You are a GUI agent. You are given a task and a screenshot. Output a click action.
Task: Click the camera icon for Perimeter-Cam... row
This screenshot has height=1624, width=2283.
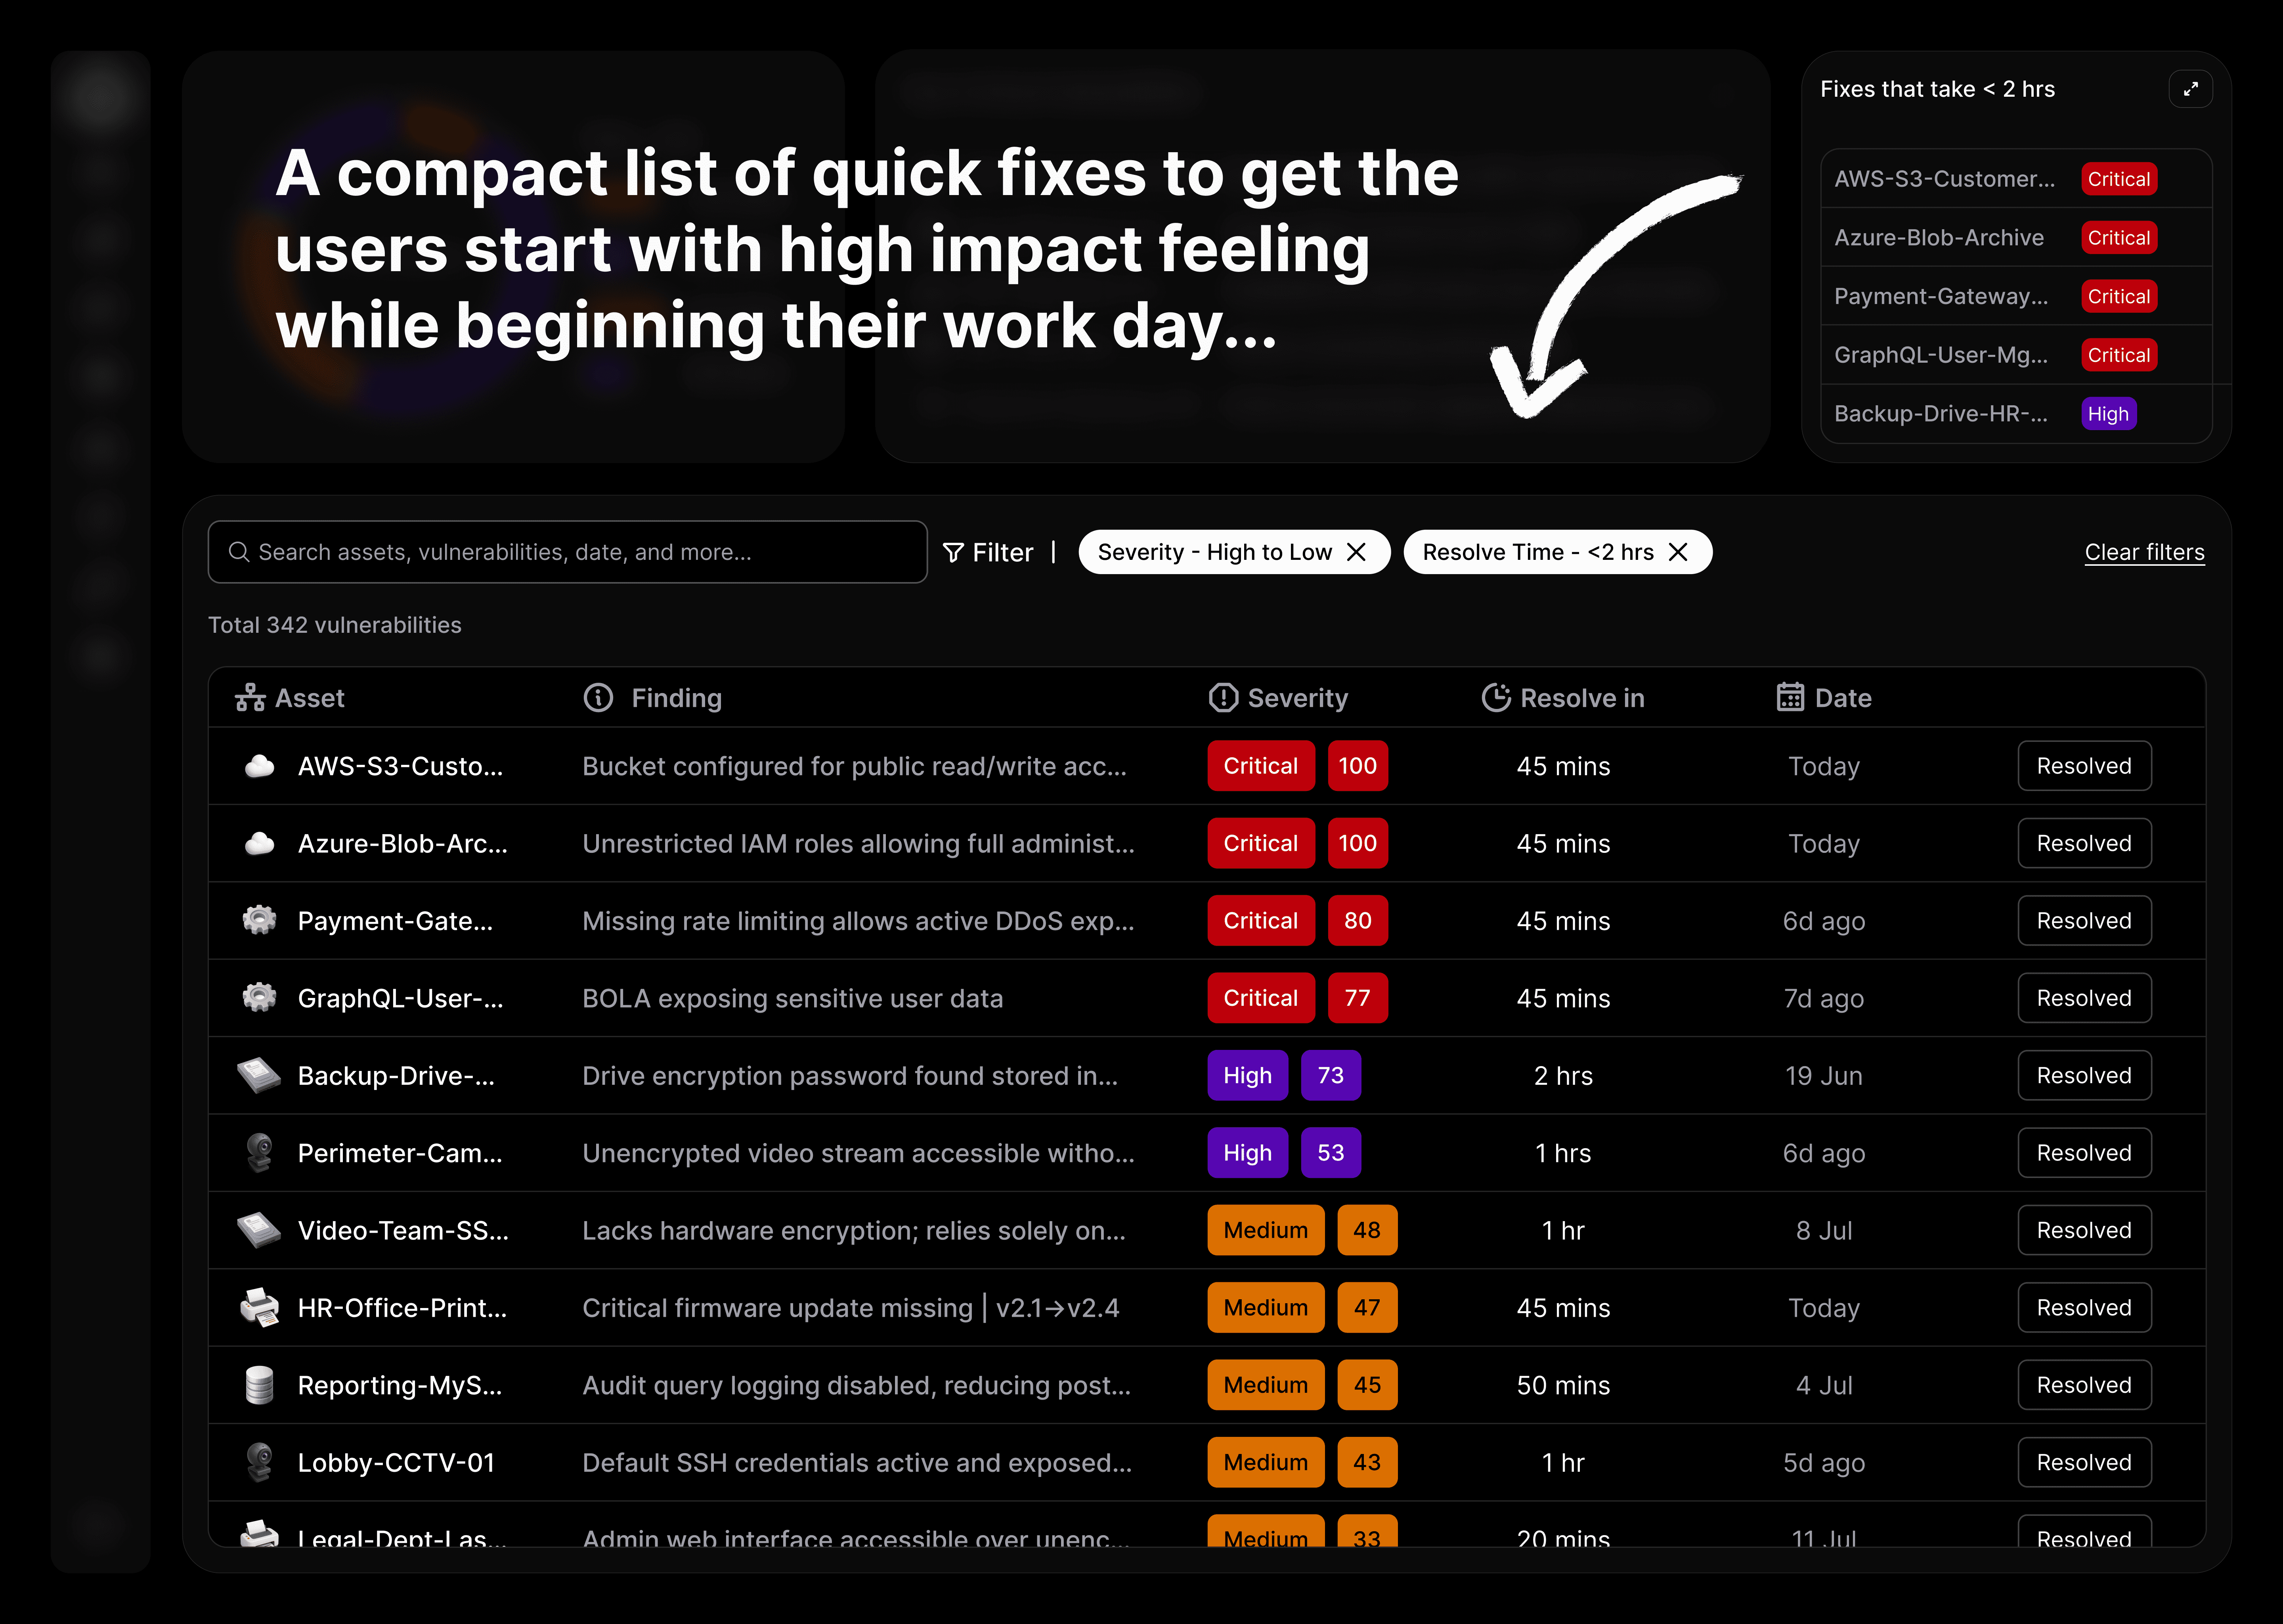[x=260, y=1153]
